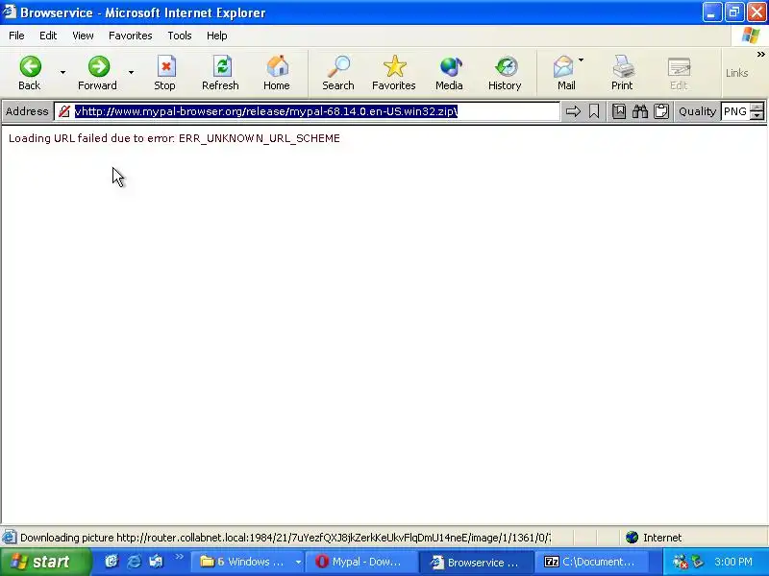Click inside the Address URL field

(308, 111)
